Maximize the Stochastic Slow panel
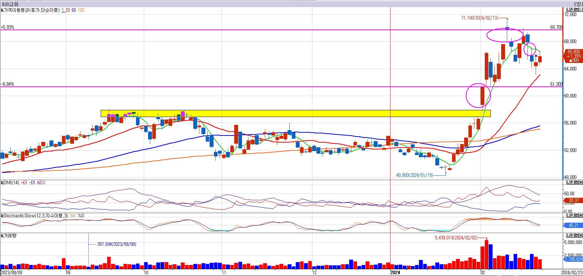The width and height of the screenshot is (583, 276). [576, 216]
